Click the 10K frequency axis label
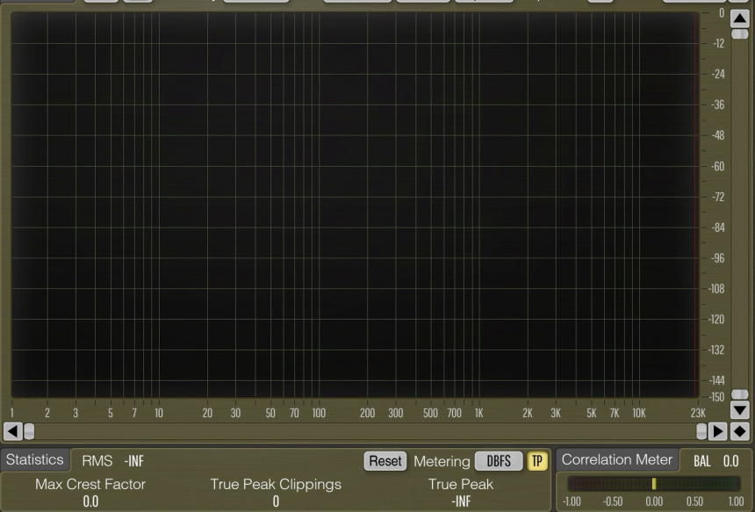 point(639,413)
